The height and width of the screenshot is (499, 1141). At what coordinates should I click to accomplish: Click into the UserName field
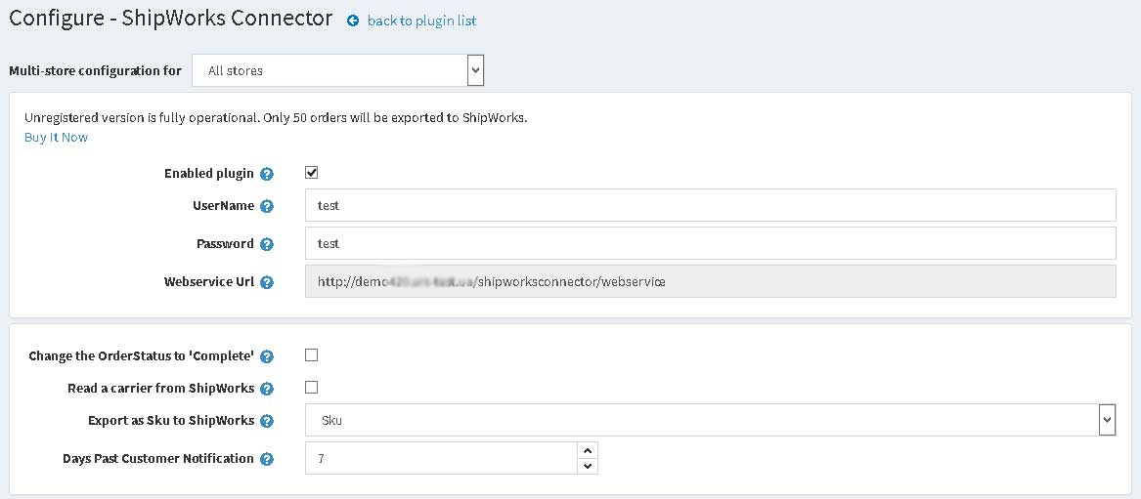(710, 205)
